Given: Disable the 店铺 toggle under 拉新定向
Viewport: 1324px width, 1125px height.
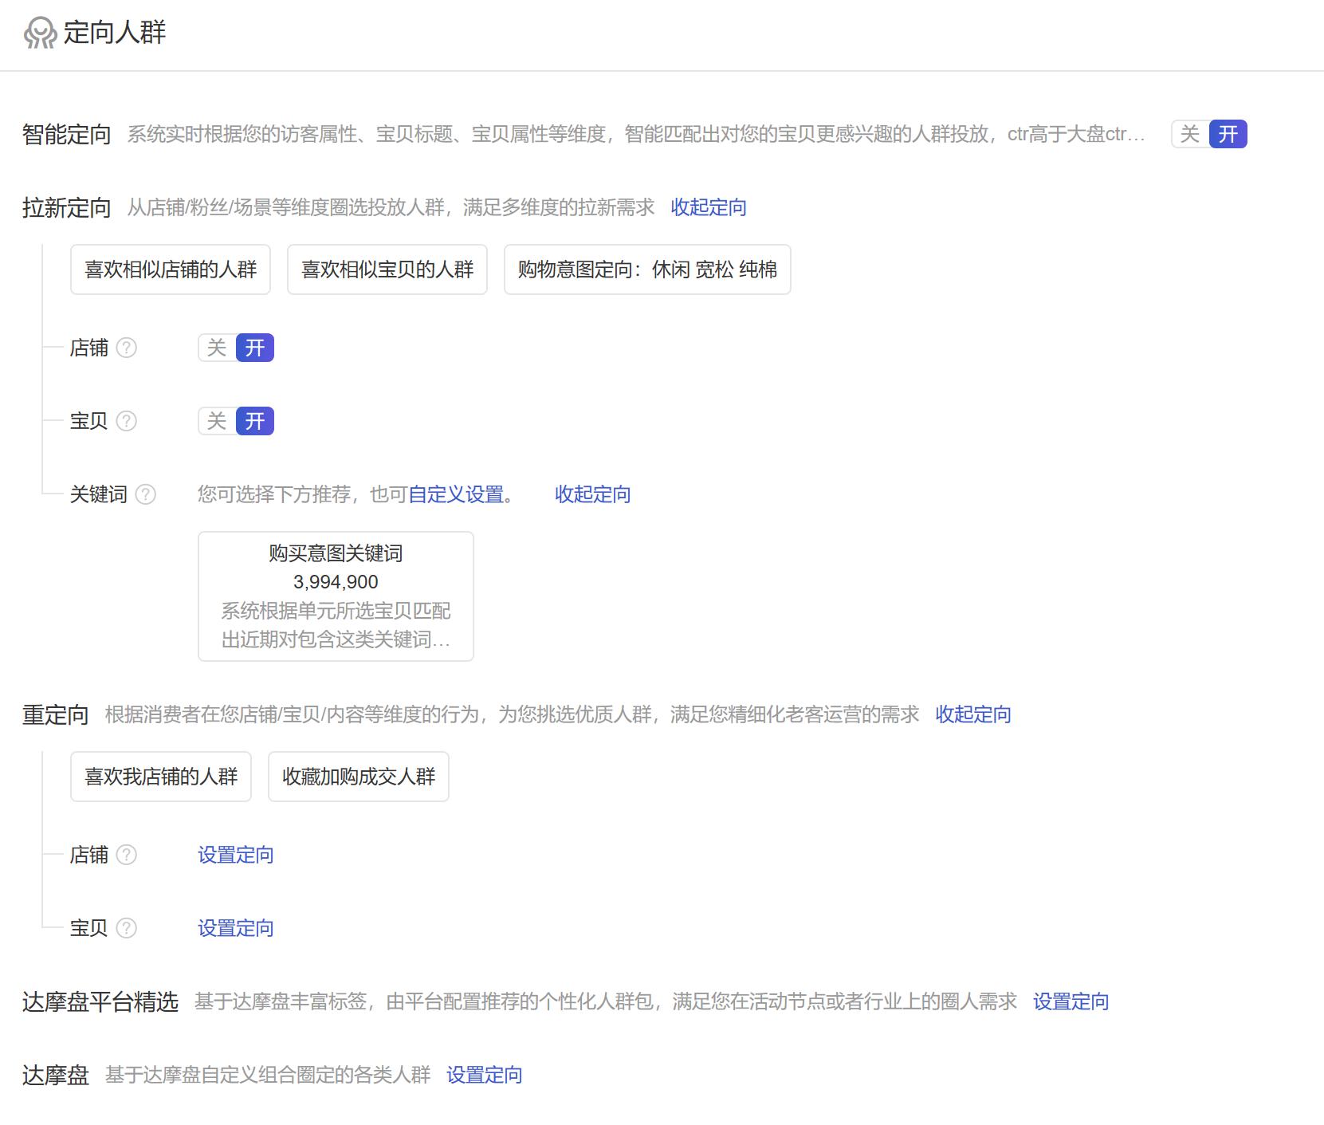Looking at the screenshot, I should coord(215,348).
